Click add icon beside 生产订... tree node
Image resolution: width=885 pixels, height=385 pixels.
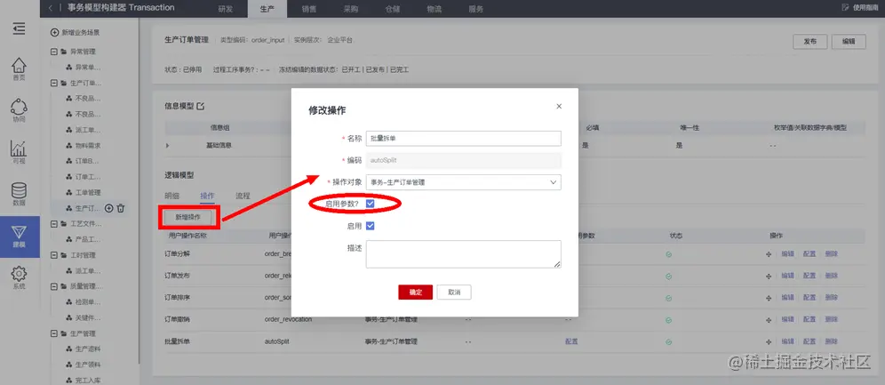pos(109,208)
